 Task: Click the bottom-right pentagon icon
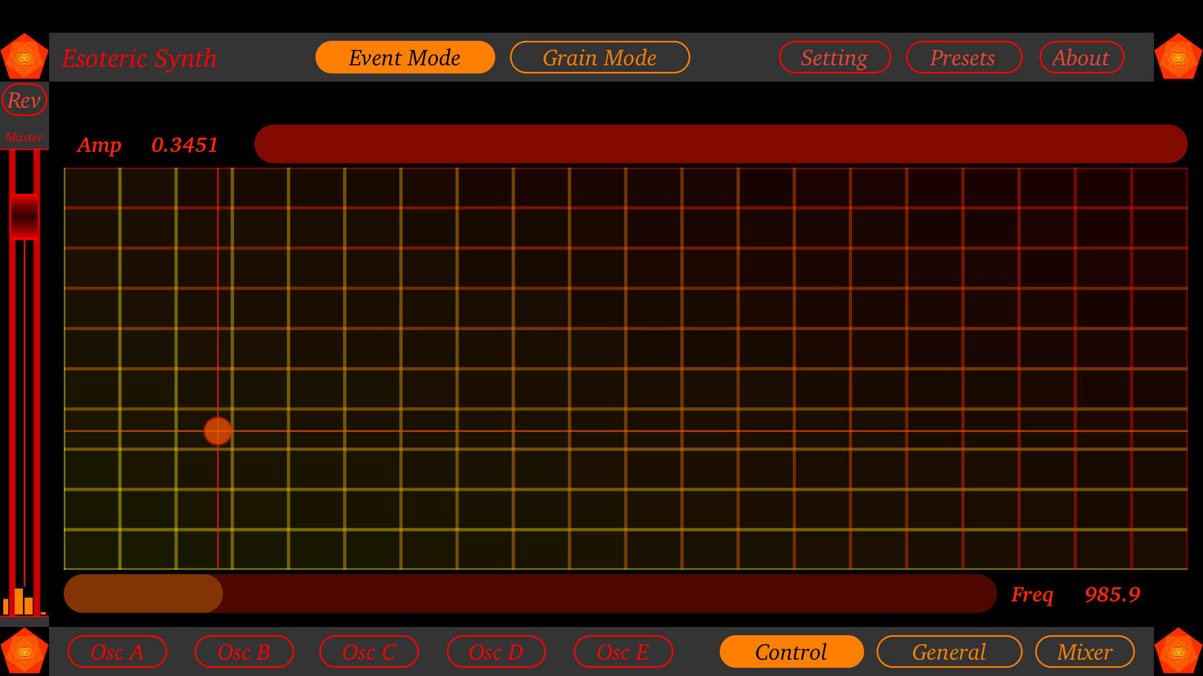[x=1178, y=651]
